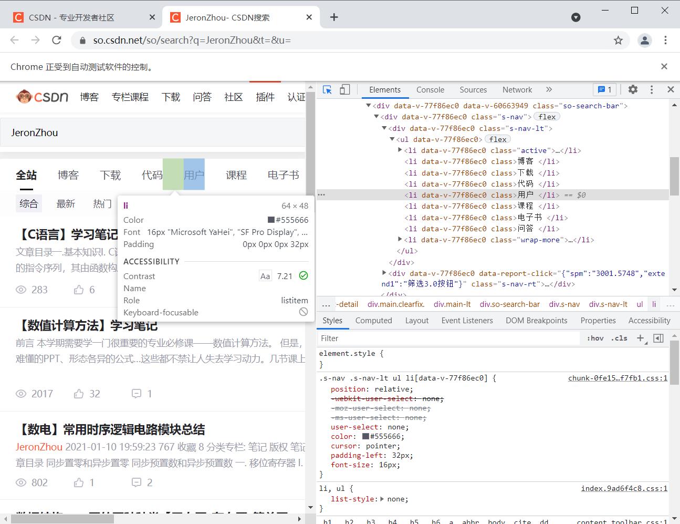Select the 电子书 search category
The image size is (680, 524).
[283, 175]
